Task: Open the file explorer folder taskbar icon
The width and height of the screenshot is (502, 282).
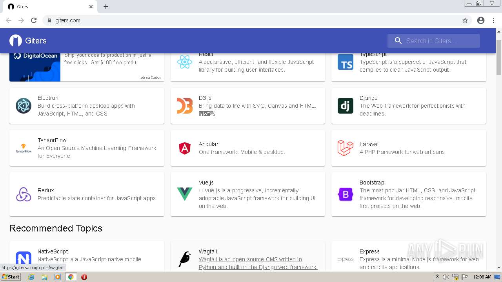Action: [x=44, y=277]
